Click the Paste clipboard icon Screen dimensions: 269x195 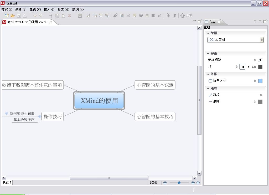(63, 16)
